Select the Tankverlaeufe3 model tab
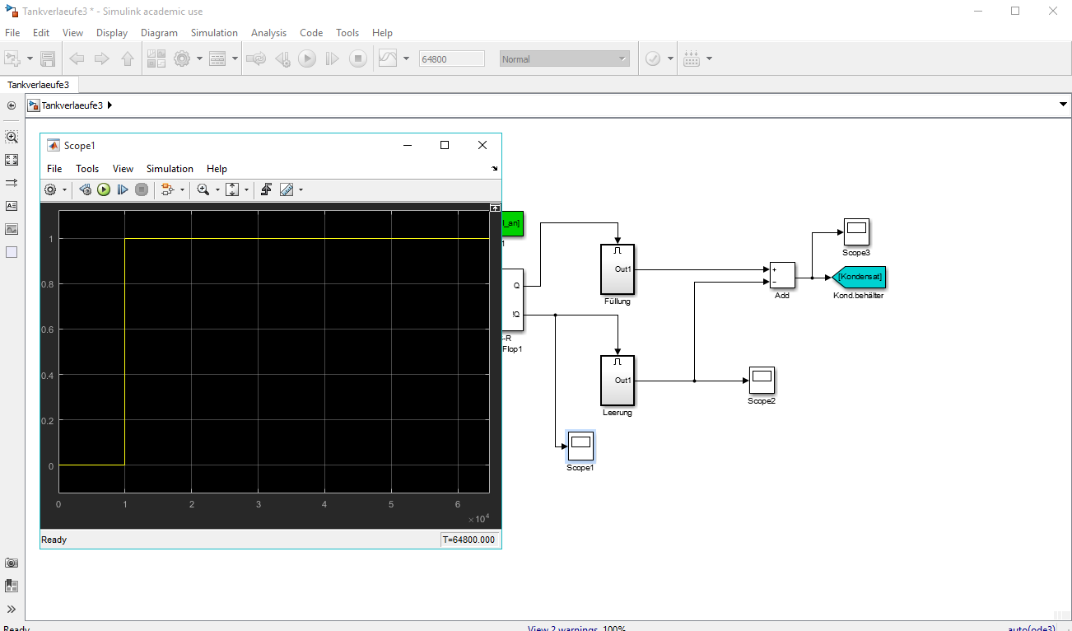The image size is (1072, 631). pyautogui.click(x=39, y=85)
